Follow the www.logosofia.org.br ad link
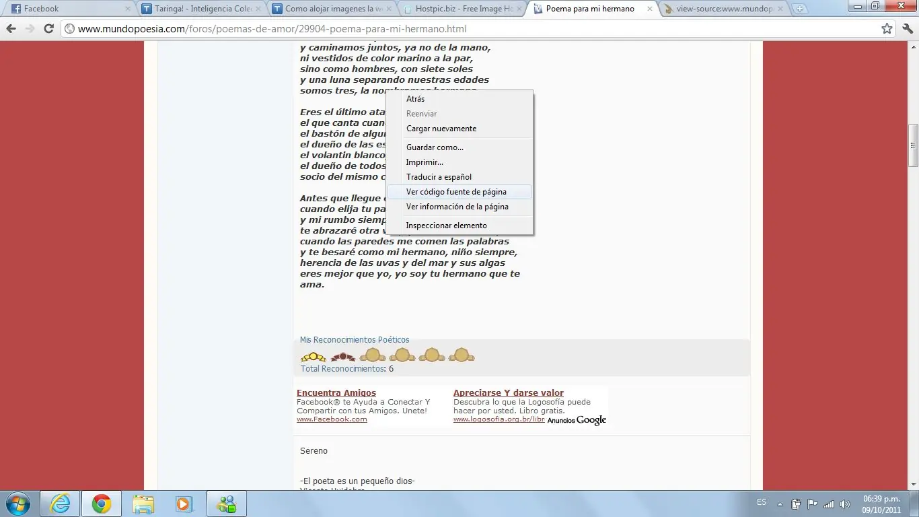919x517 pixels. [x=499, y=419]
